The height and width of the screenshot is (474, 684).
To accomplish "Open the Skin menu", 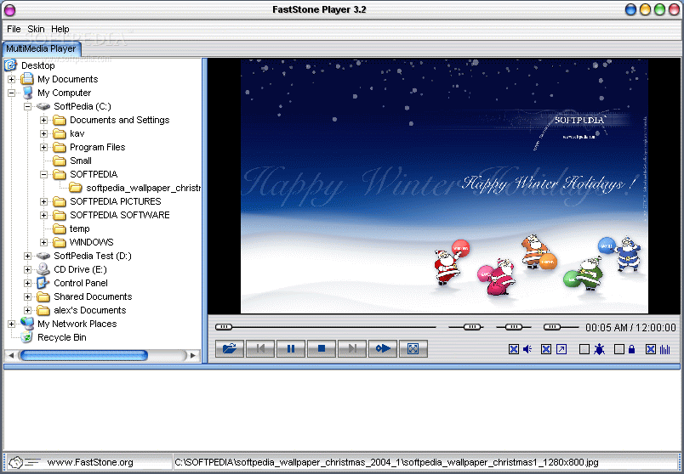I will click(36, 29).
